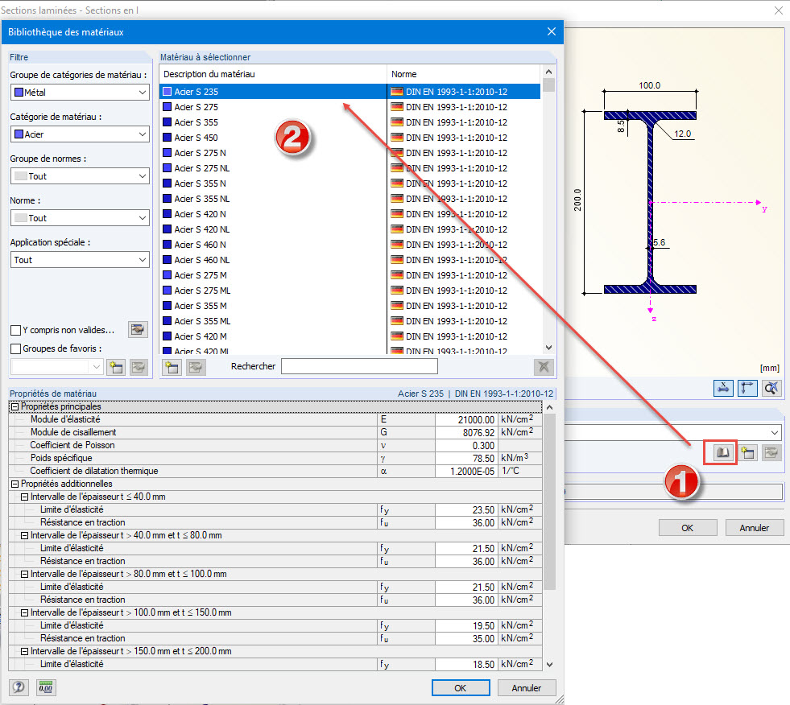Click the help question mark icon
Screen dimensions: 790x705
tap(19, 686)
